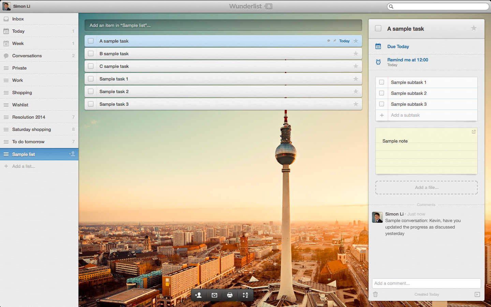The image size is (491, 307).
Task: Click the Today due label on 'A sample task' row
Action: point(344,41)
